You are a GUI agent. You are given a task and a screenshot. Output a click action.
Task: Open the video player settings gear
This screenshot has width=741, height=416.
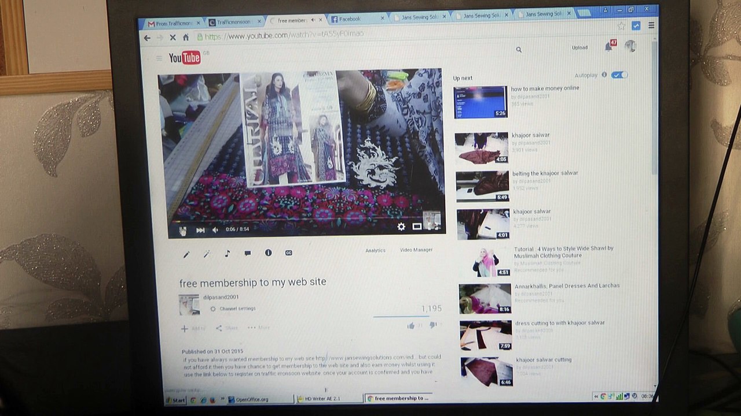pos(401,226)
